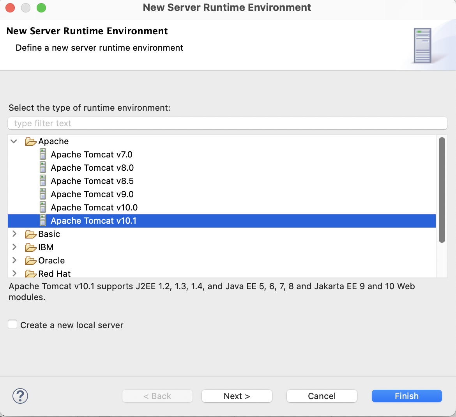
Task: Select the Apache folder label
Action: click(53, 141)
